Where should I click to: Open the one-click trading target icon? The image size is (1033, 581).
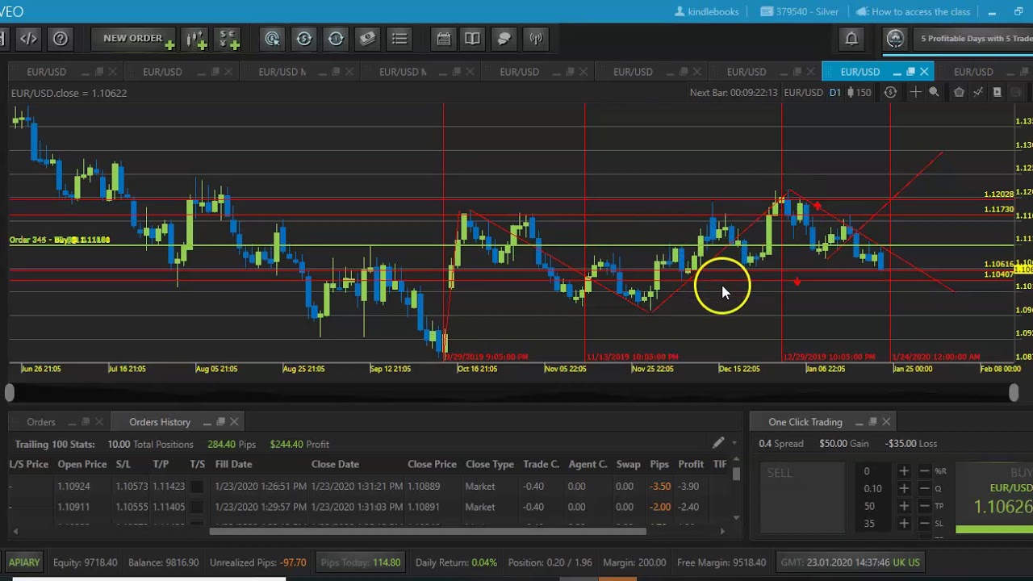pos(272,39)
